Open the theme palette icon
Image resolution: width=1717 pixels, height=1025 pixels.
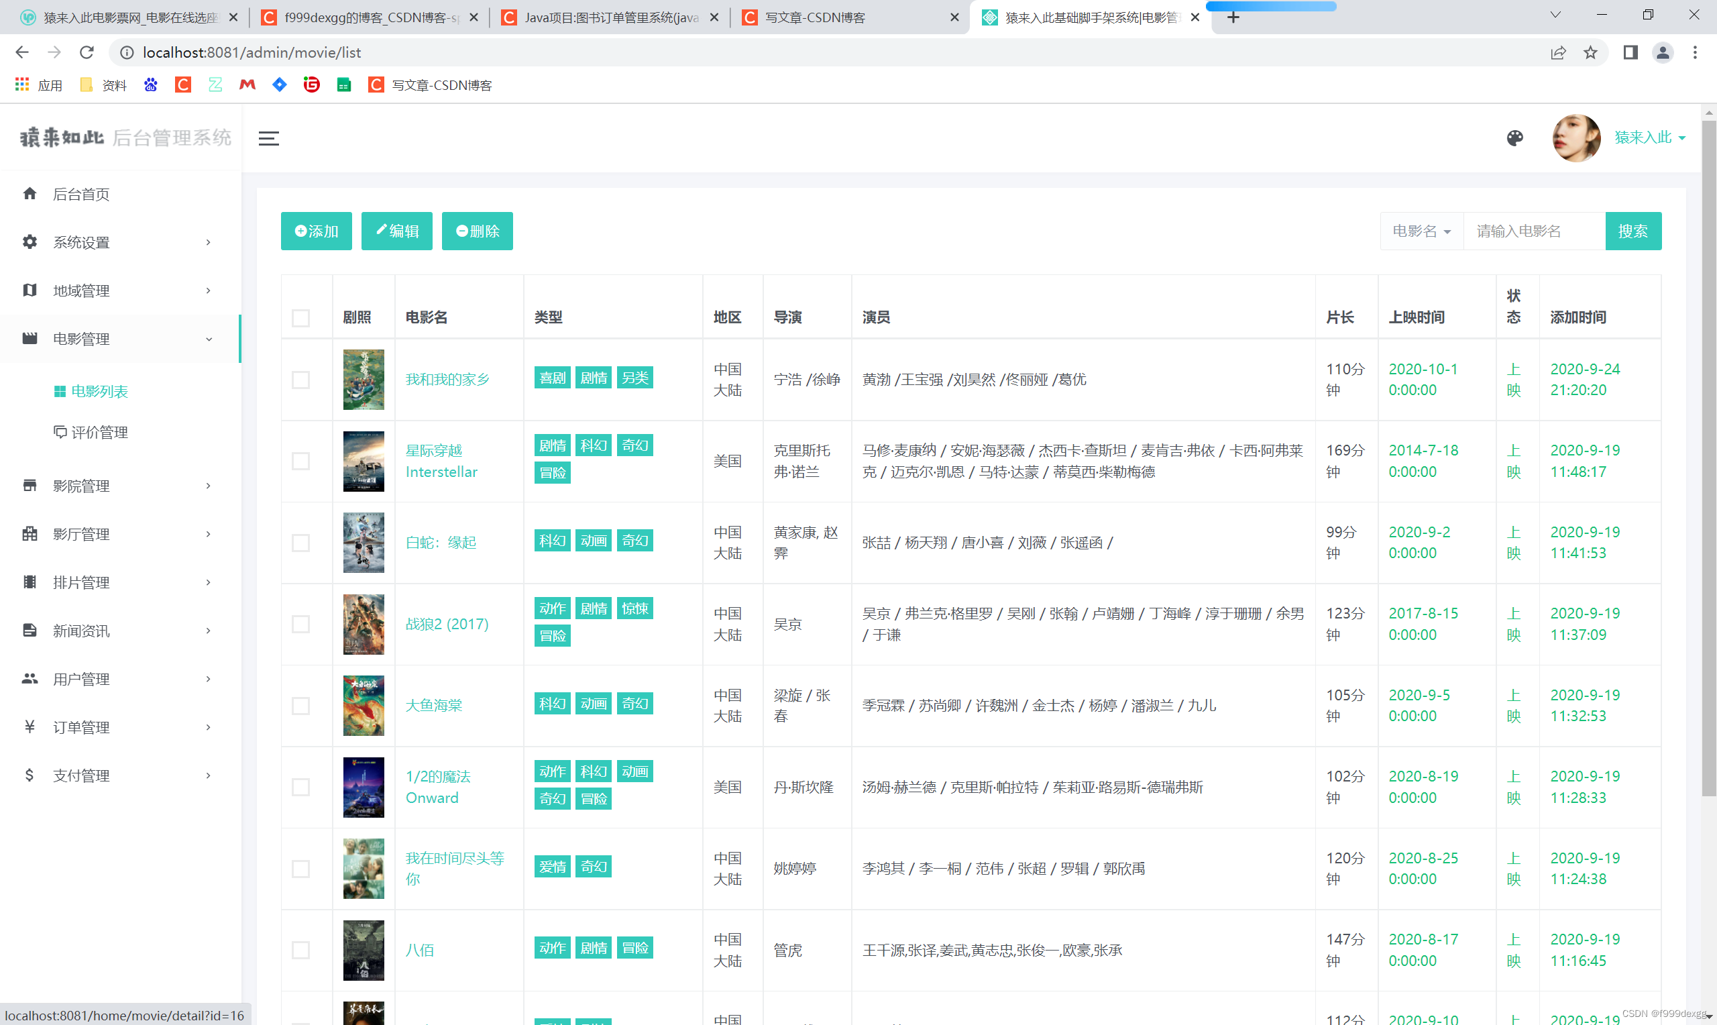coord(1514,138)
